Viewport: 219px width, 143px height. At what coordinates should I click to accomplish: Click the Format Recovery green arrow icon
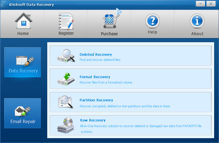click(x=66, y=79)
